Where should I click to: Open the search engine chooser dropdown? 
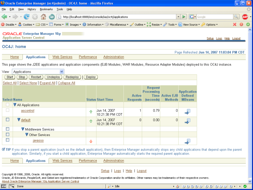[193, 17]
